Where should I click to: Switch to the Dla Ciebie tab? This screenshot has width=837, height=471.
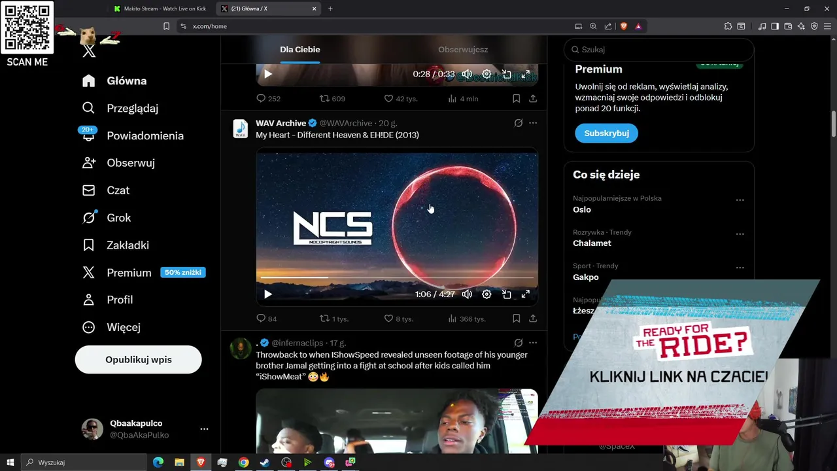pyautogui.click(x=300, y=50)
